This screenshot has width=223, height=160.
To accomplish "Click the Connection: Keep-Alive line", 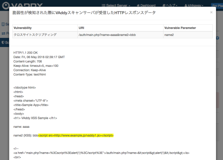I will click(30, 70).
